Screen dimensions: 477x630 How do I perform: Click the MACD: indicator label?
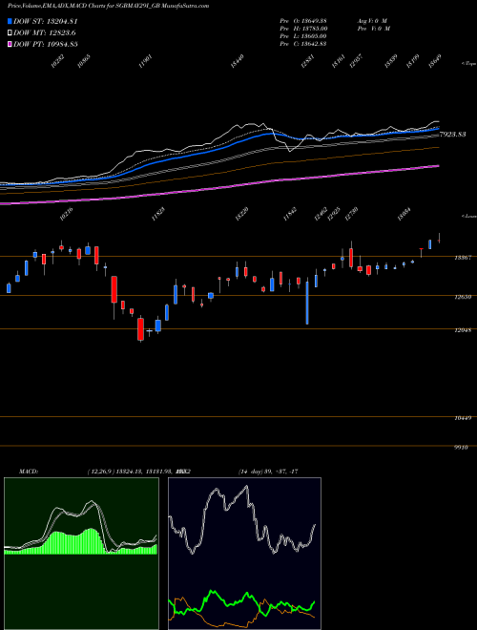[28, 472]
